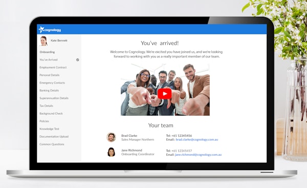
Task: Select Emergency Contacts in the sidebar
Action: pyautogui.click(x=52, y=82)
